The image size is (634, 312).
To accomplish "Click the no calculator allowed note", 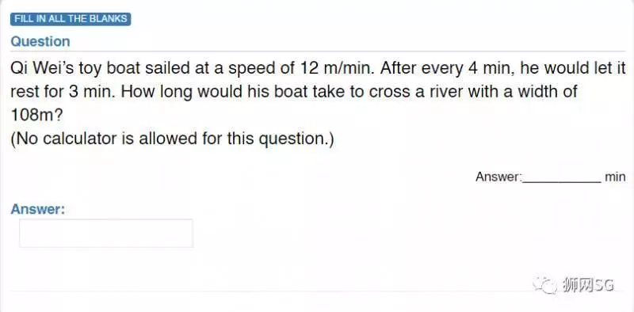I will coord(172,139).
